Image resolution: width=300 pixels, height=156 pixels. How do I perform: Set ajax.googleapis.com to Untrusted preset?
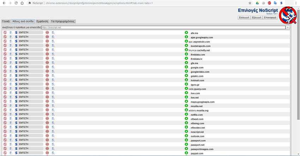click(47, 37)
